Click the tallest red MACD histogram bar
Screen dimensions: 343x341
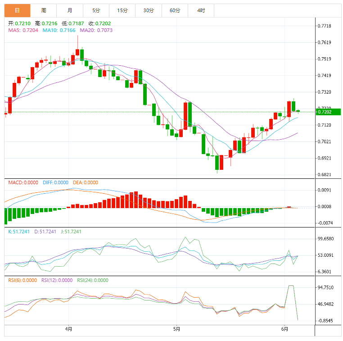[136, 200]
